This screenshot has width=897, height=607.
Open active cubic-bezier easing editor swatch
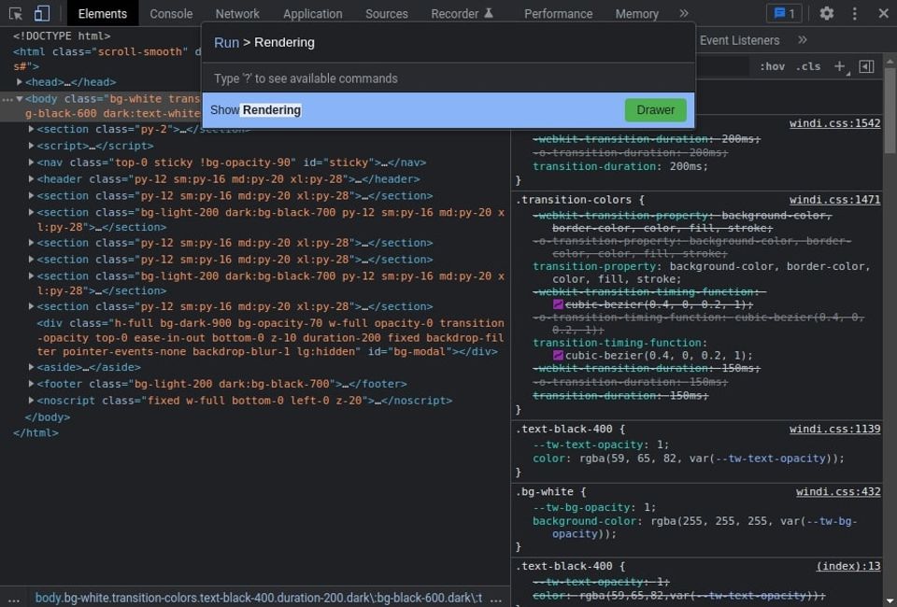[559, 356]
